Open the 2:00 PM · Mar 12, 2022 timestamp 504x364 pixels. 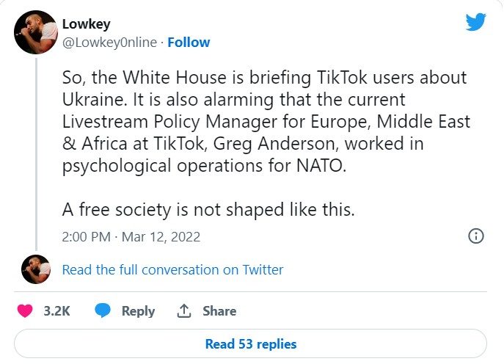131,236
